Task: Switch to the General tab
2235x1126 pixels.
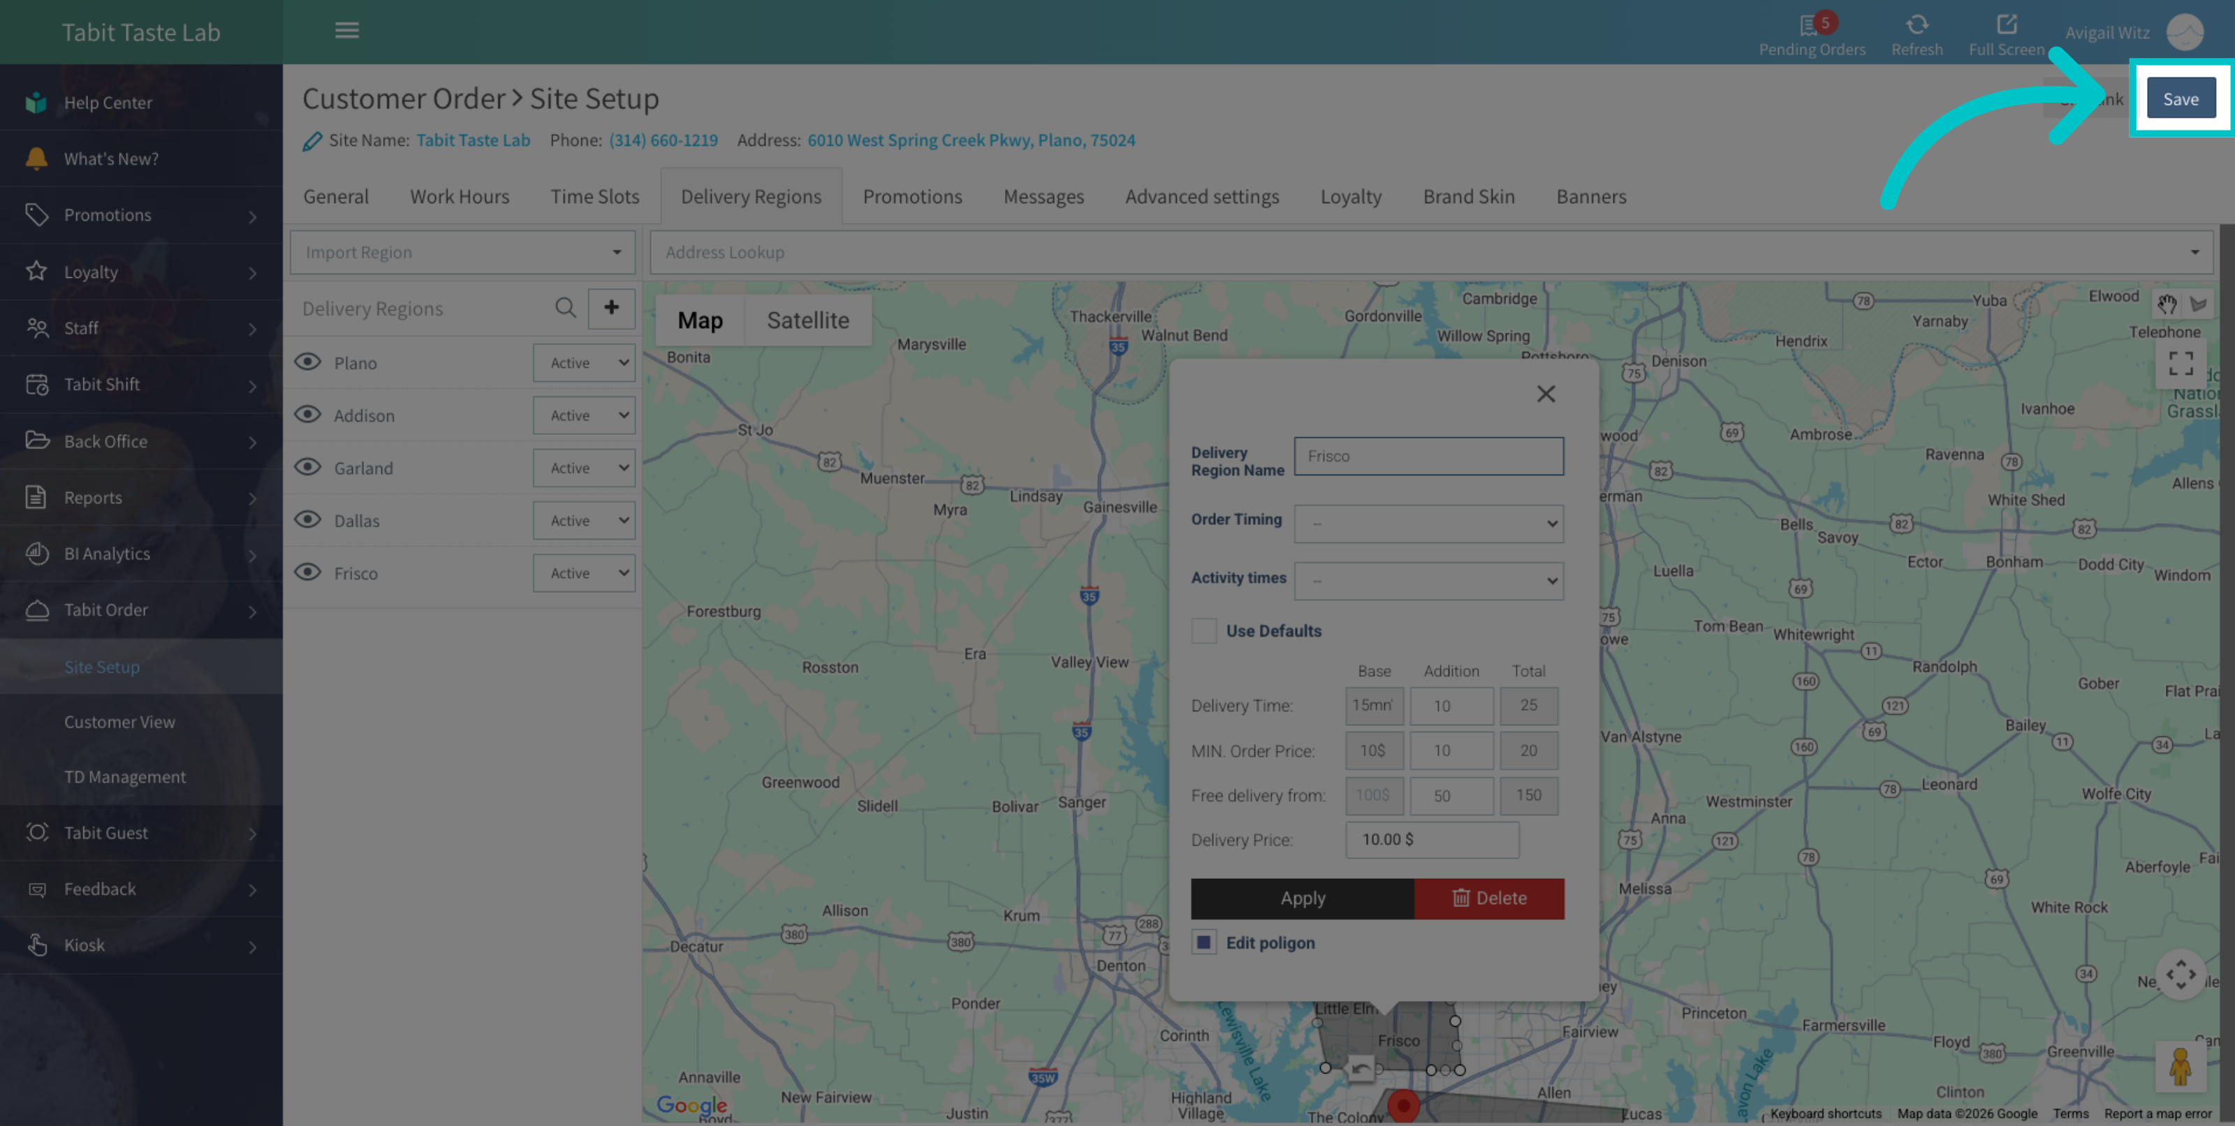Action: pyautogui.click(x=336, y=197)
